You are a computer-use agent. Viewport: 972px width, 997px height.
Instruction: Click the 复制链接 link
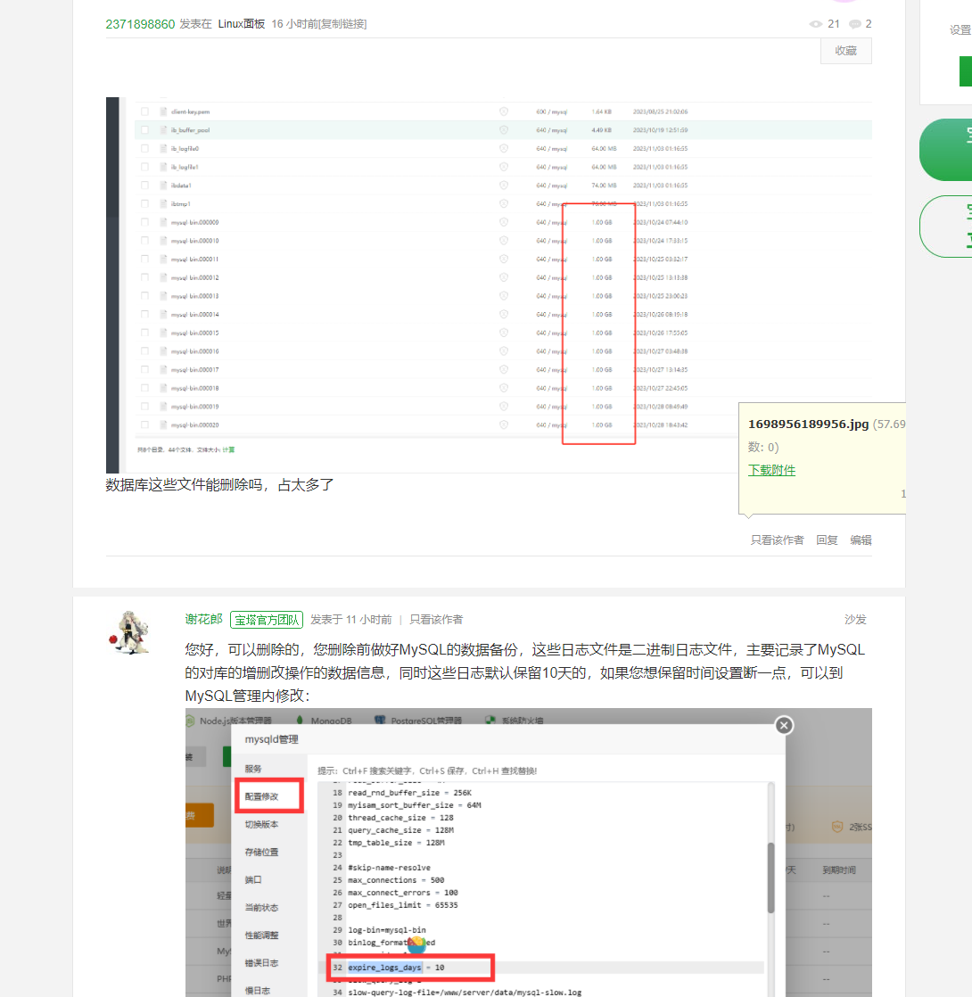(343, 24)
